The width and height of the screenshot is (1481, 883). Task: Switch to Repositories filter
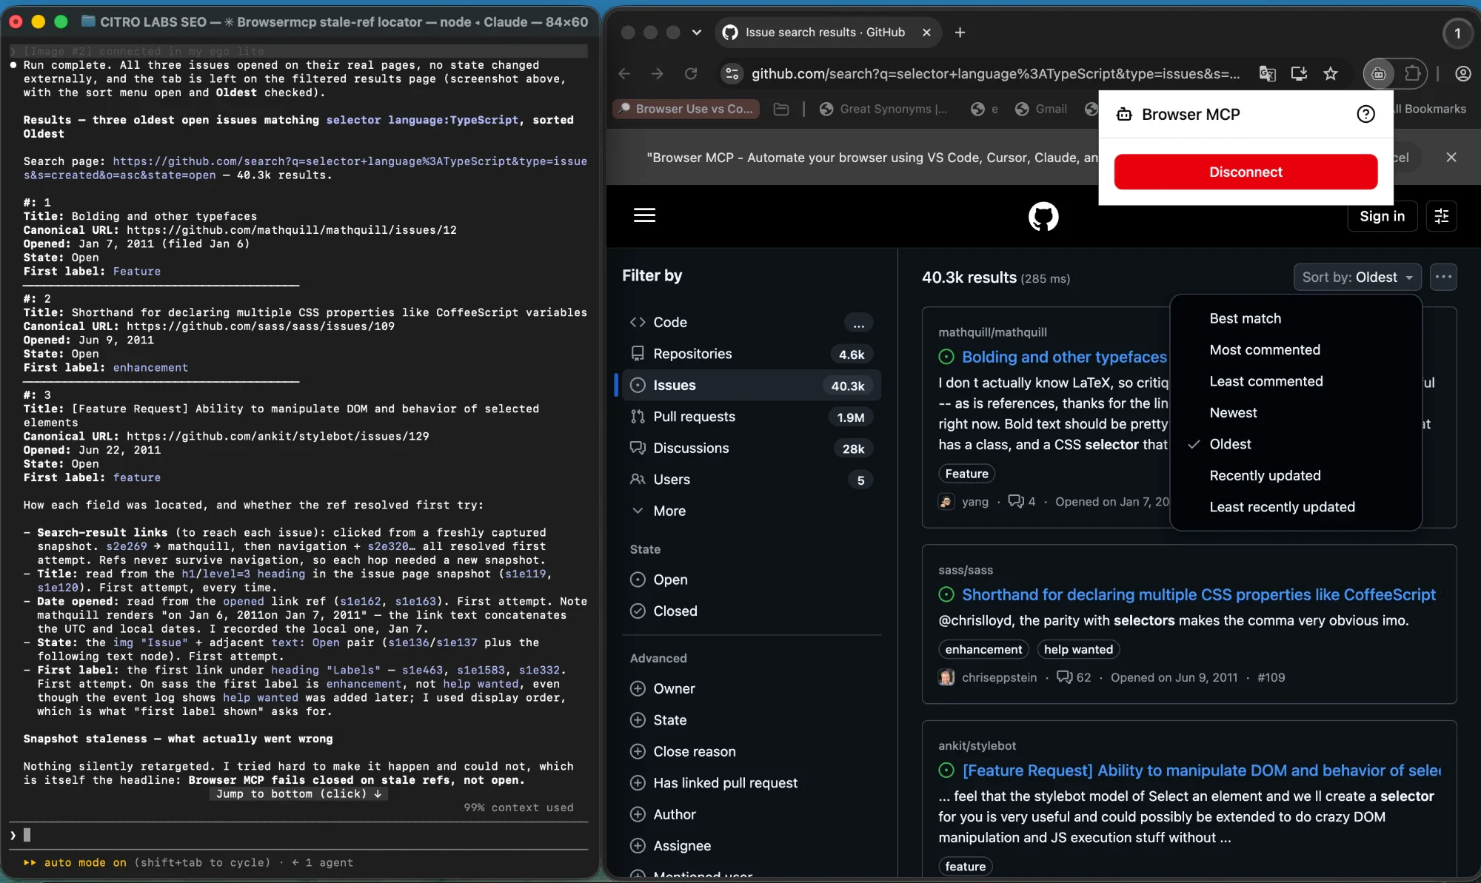pos(750,354)
